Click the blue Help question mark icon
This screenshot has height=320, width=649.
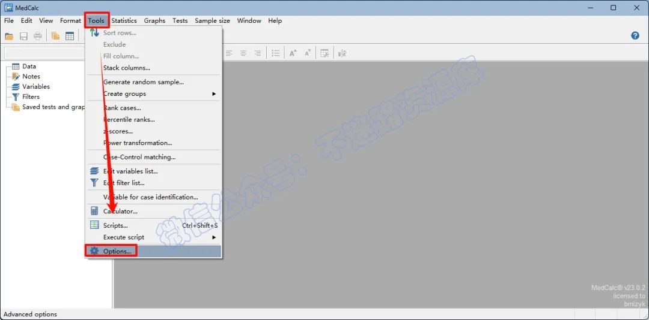635,36
